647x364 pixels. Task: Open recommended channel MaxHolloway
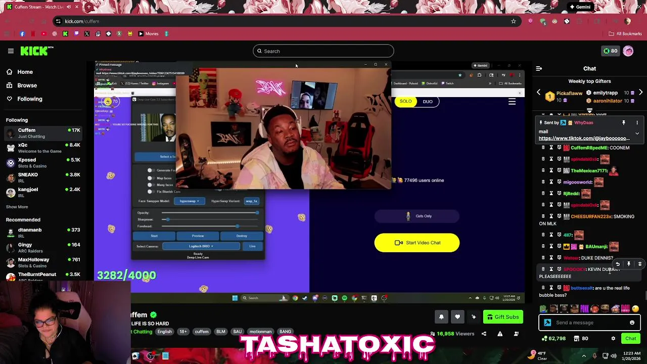coord(43,262)
